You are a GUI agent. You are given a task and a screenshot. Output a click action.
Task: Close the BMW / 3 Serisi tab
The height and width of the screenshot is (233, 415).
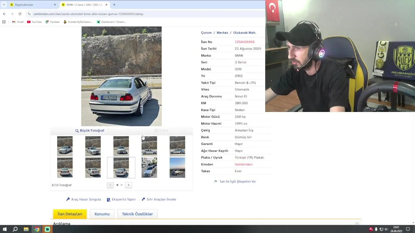106,5
